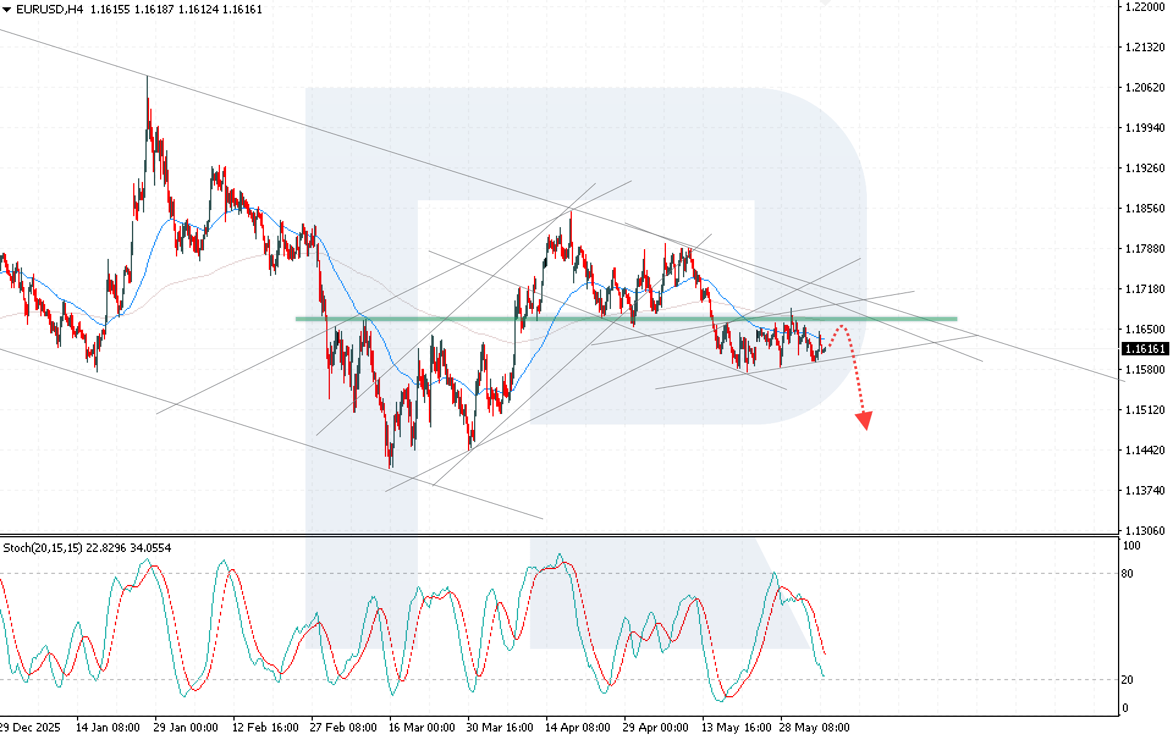The image size is (1173, 737).
Task: Select the red forecast arrow head
Action: [x=864, y=421]
